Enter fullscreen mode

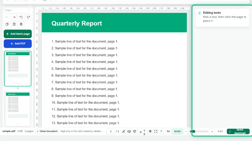[156, 131]
